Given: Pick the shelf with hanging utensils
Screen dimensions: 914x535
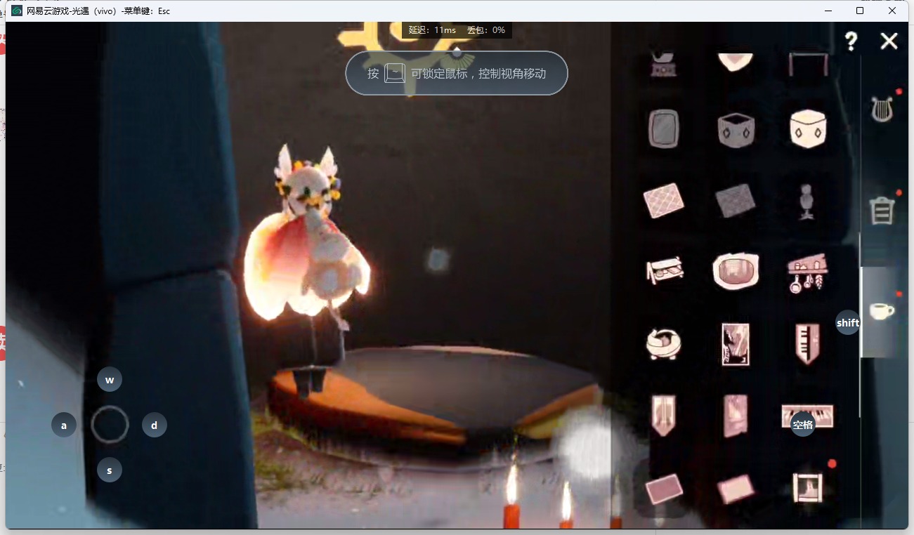Looking at the screenshot, I should pyautogui.click(x=807, y=272).
